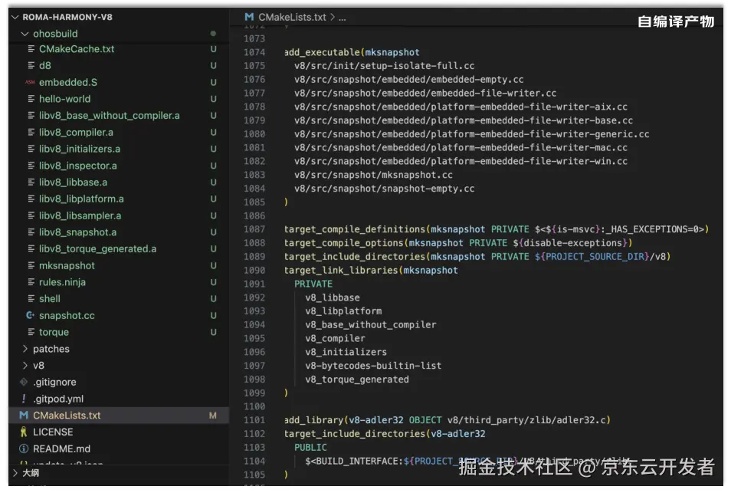Screen dimensions: 731x493
Task: Click 'v8_torque_generated' on line 1098
Action: (357, 380)
